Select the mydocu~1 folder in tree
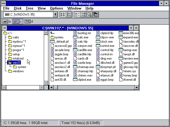 [17, 42]
